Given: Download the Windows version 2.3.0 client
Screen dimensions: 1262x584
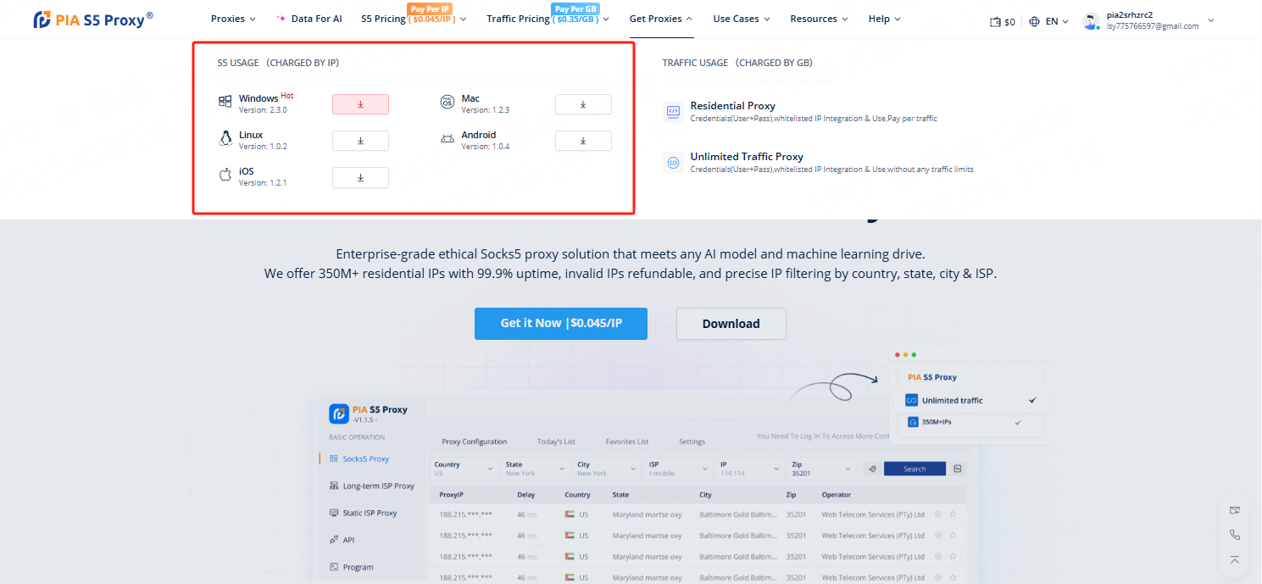Looking at the screenshot, I should (360, 104).
